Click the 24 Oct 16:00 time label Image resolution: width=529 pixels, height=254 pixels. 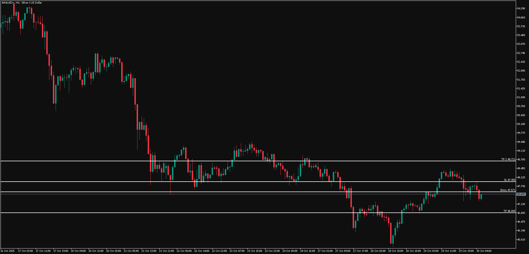(307, 251)
